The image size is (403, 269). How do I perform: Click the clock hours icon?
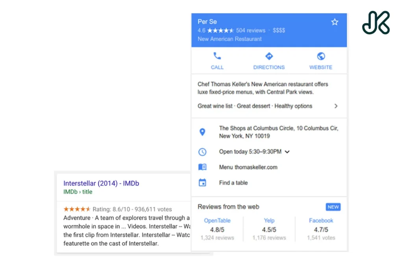point(202,152)
